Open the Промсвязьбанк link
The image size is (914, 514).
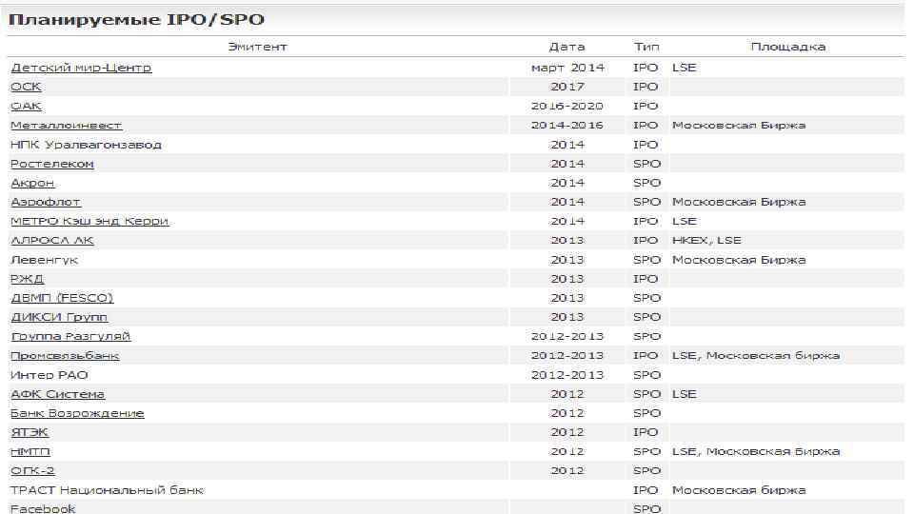(x=66, y=356)
